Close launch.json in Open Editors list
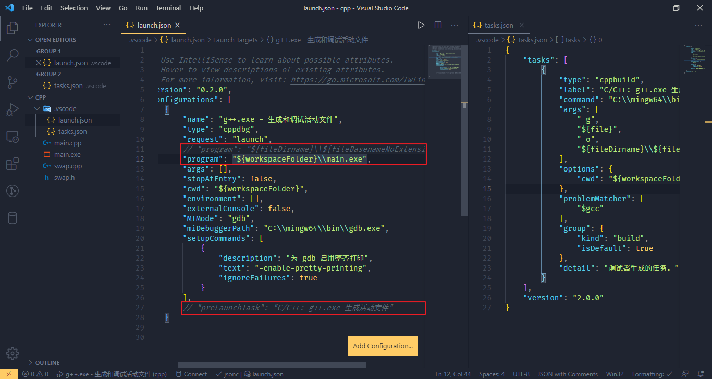This screenshot has height=379, width=712. (39, 63)
